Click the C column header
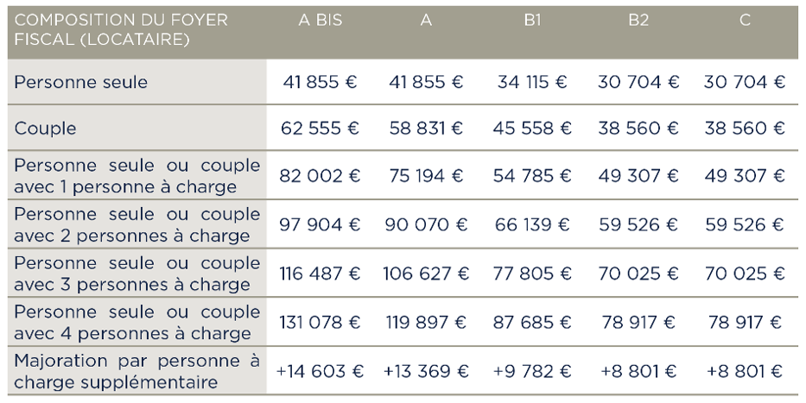This screenshot has height=403, width=806. click(745, 20)
